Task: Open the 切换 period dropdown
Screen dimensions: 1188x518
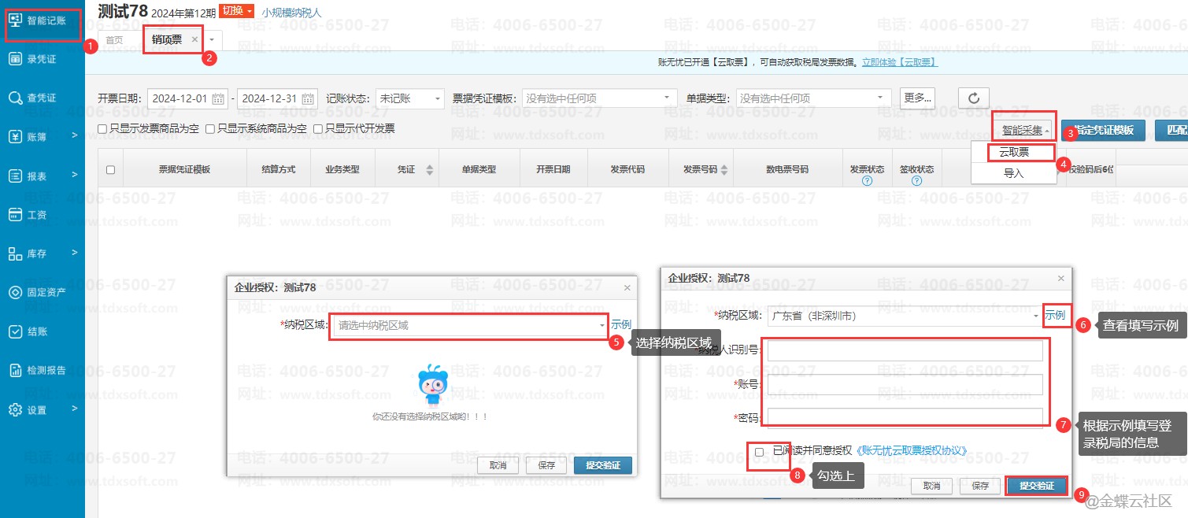Action: [x=237, y=11]
